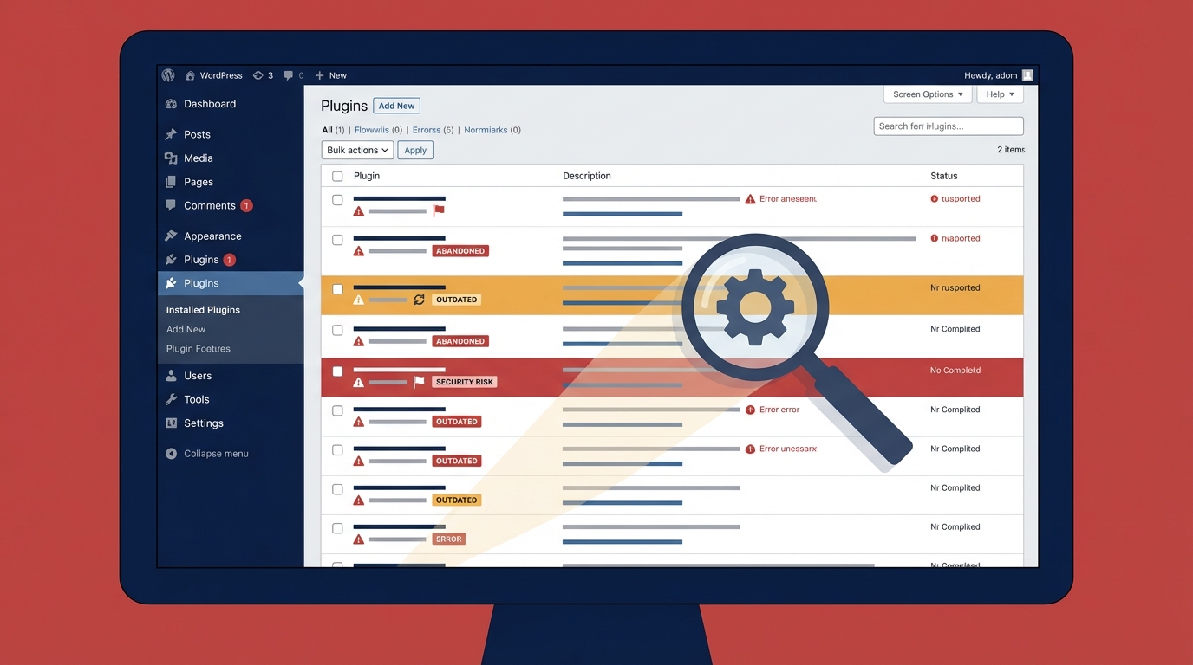Screen dimensions: 1193x665
Task: Click the Errorss (6) filter link
Action: (x=432, y=129)
